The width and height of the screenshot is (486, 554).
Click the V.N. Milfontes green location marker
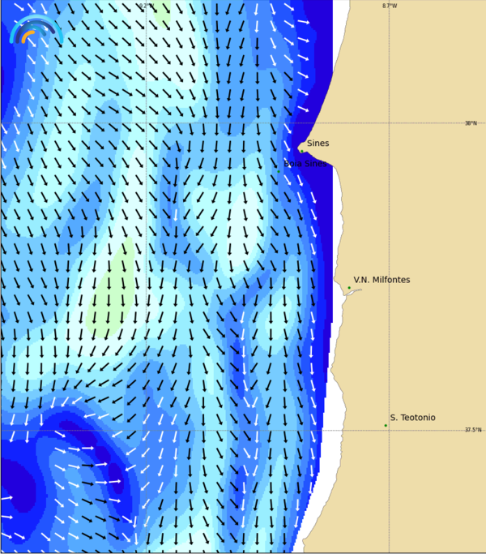click(349, 287)
